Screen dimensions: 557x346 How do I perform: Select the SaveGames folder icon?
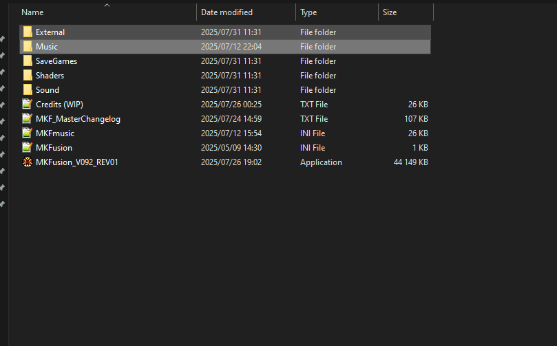pyautogui.click(x=28, y=61)
